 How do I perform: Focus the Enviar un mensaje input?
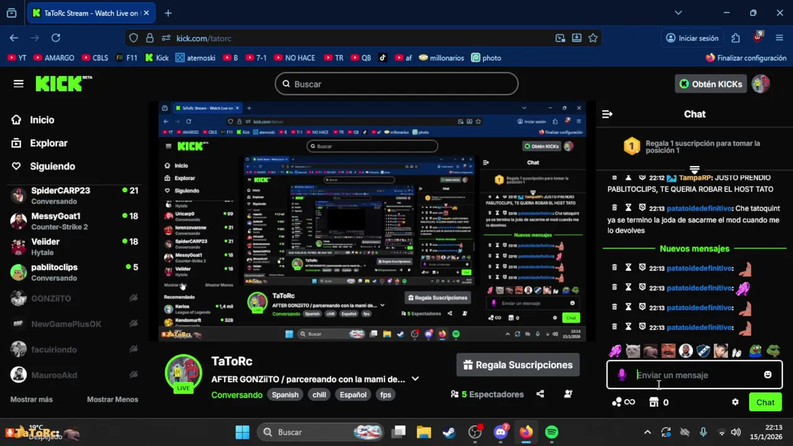coord(694,375)
